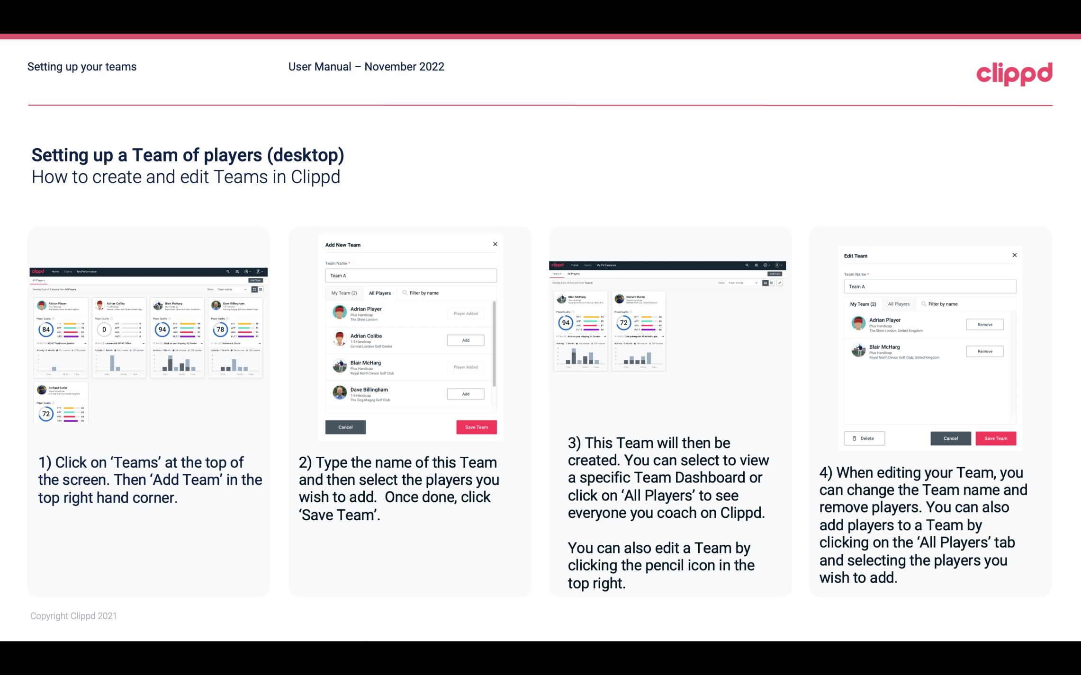Image resolution: width=1081 pixels, height=675 pixels.
Task: Switch to All Players tab in Add New Team
Action: (380, 293)
